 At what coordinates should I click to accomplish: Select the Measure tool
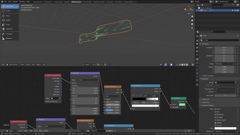point(10,38)
